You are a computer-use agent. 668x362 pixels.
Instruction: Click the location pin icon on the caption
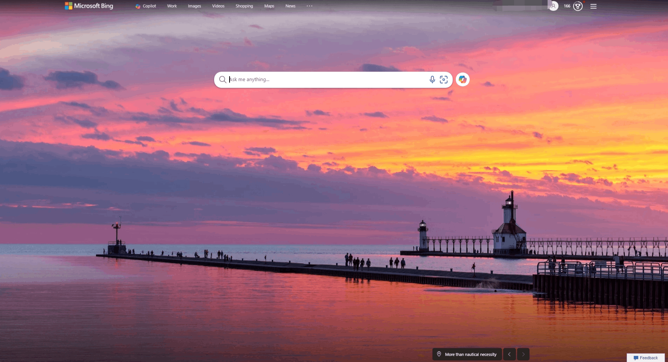439,354
